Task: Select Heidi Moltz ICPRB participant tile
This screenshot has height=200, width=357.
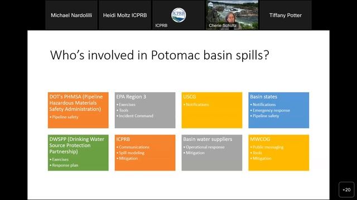Action: (125, 15)
